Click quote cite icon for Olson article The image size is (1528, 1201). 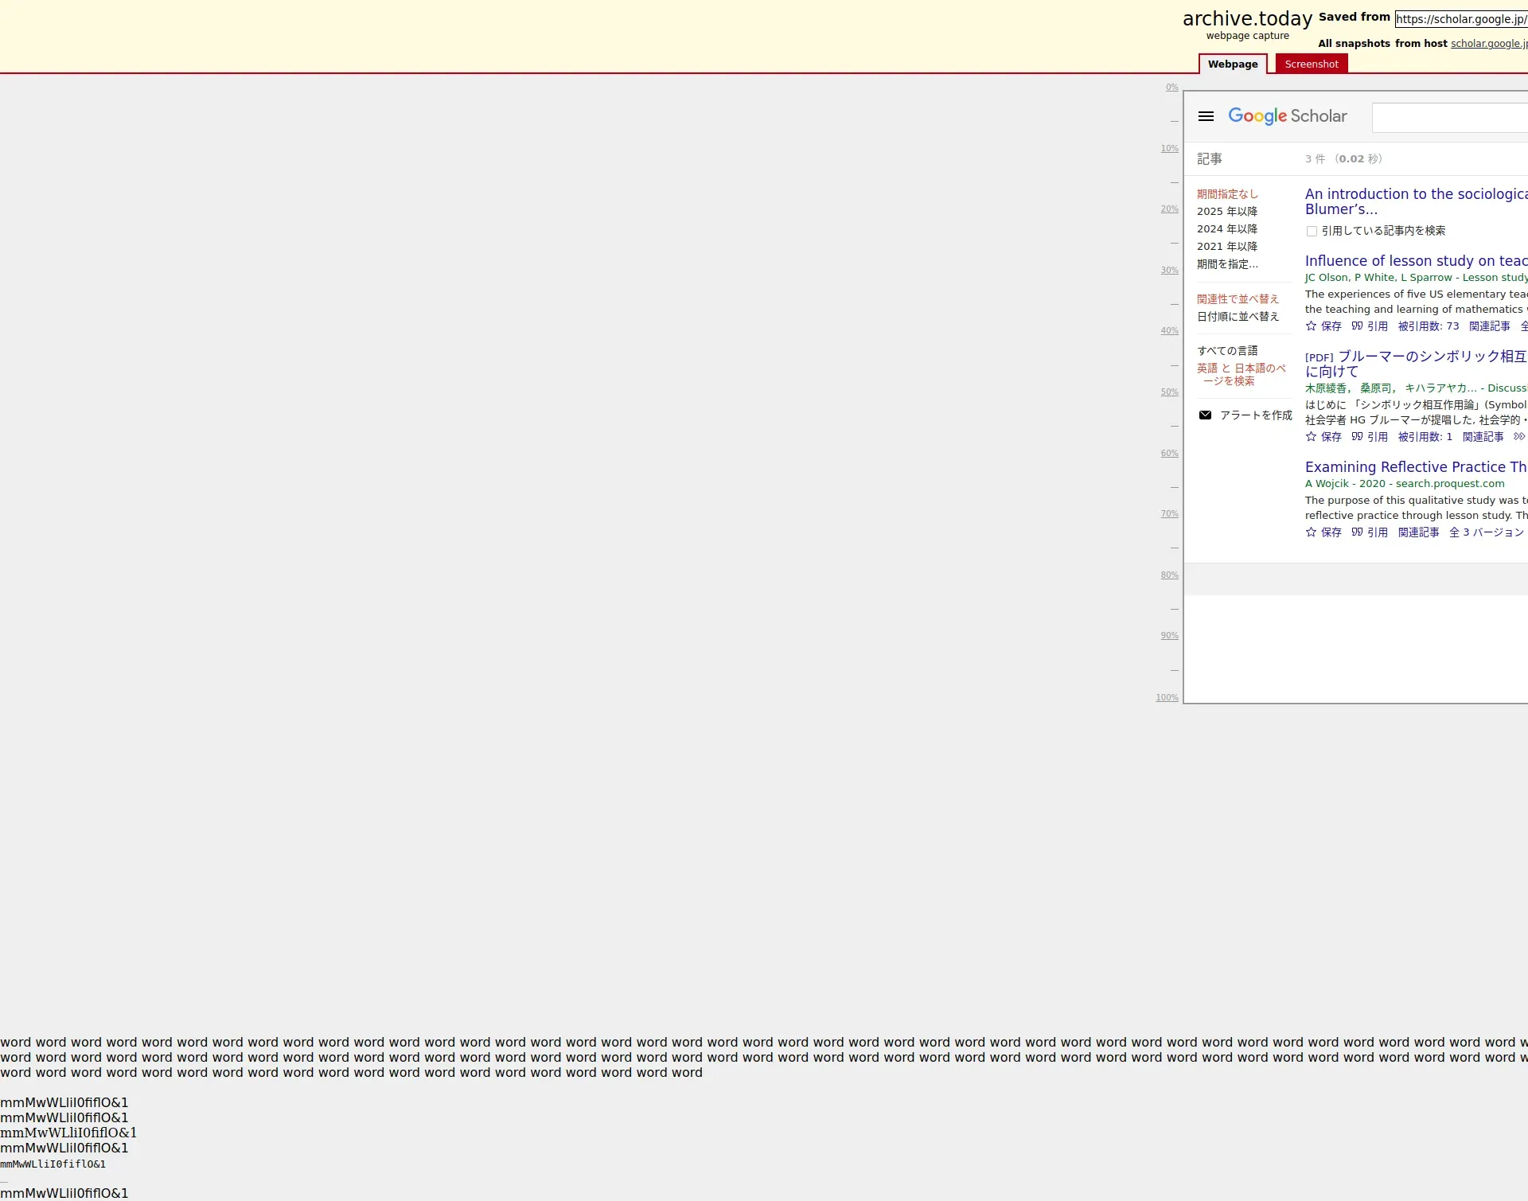click(x=1357, y=326)
